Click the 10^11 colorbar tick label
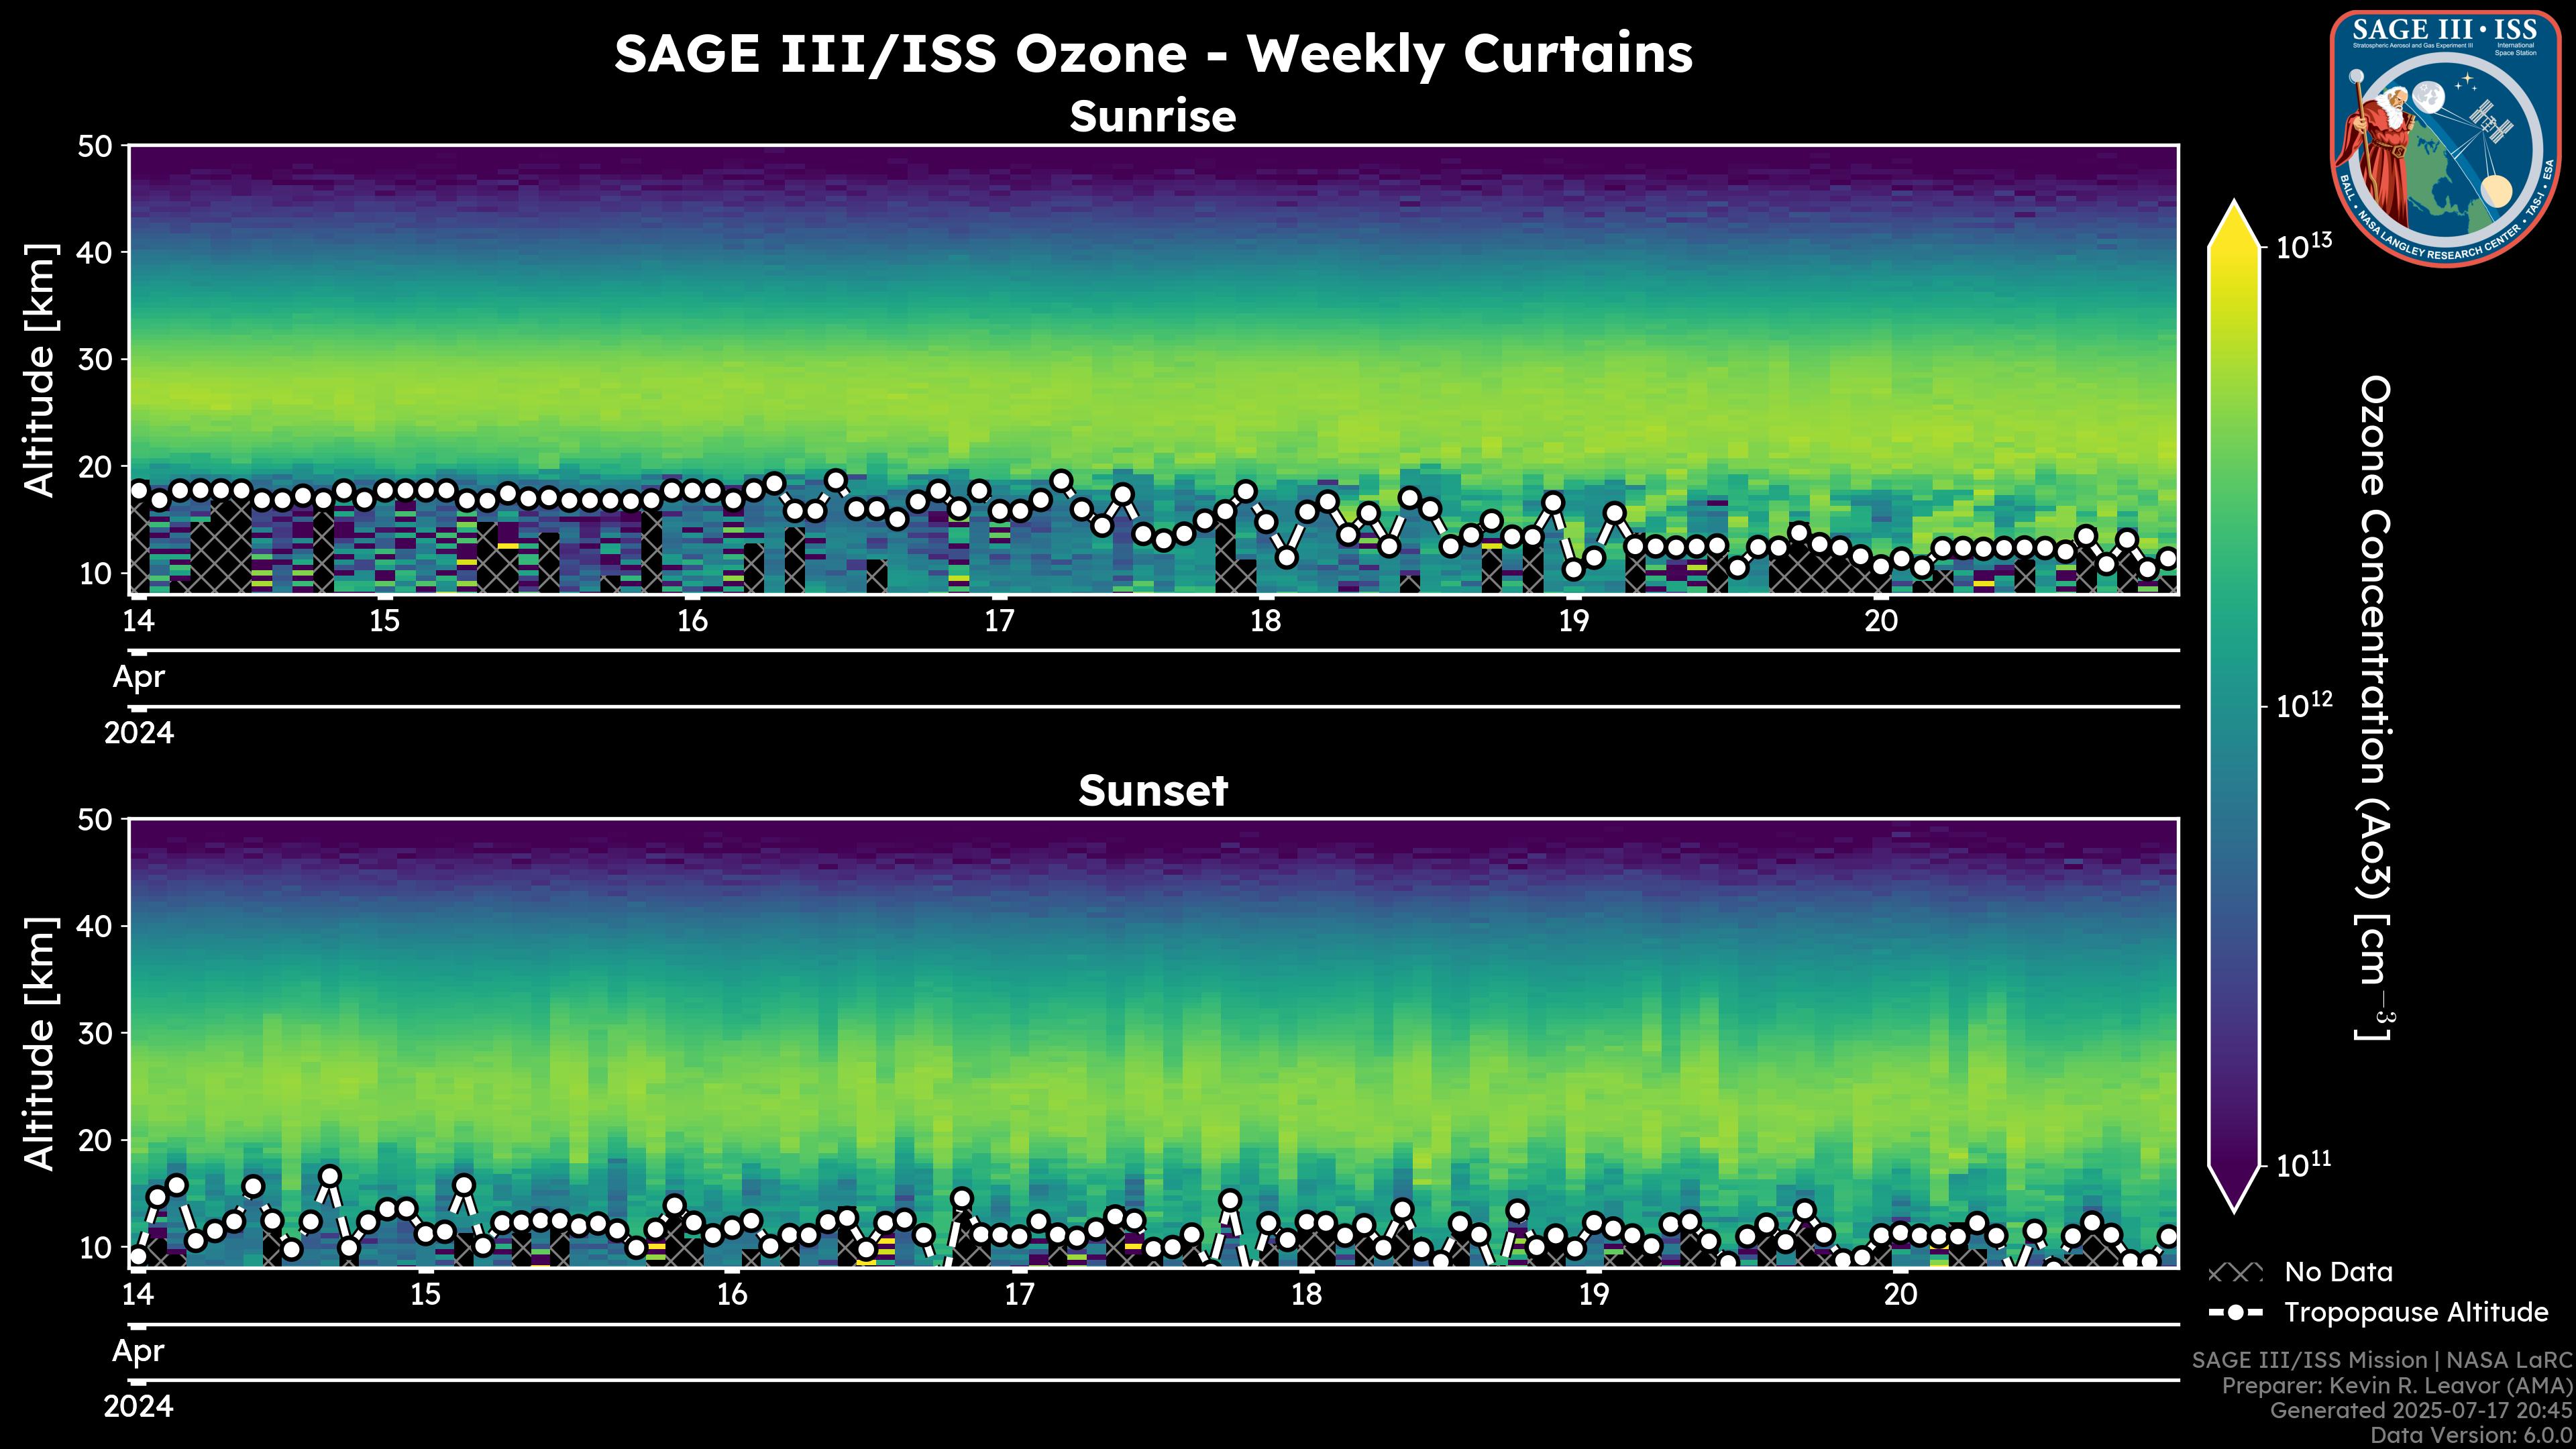This screenshot has height=1449, width=2576. (2303, 1165)
